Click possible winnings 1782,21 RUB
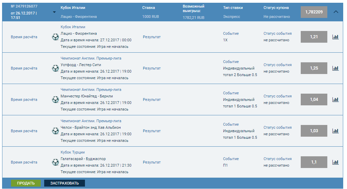The height and width of the screenshot is (189, 347). (x=193, y=18)
